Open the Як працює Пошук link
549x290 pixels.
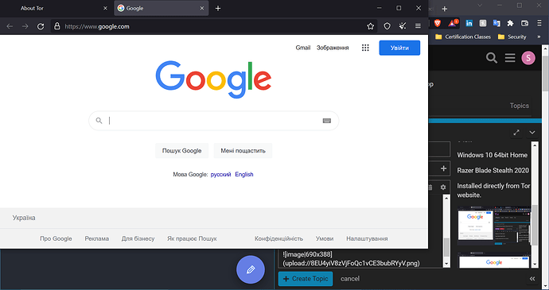[x=192, y=238]
